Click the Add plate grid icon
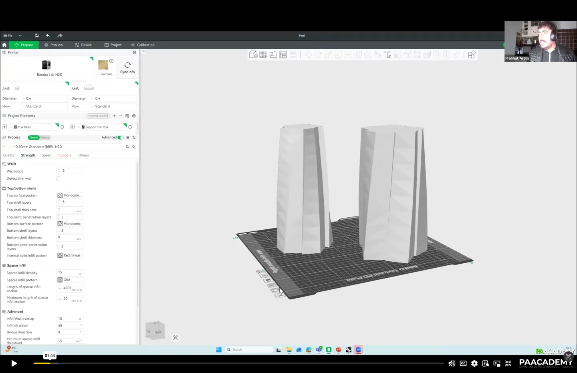 263,55
